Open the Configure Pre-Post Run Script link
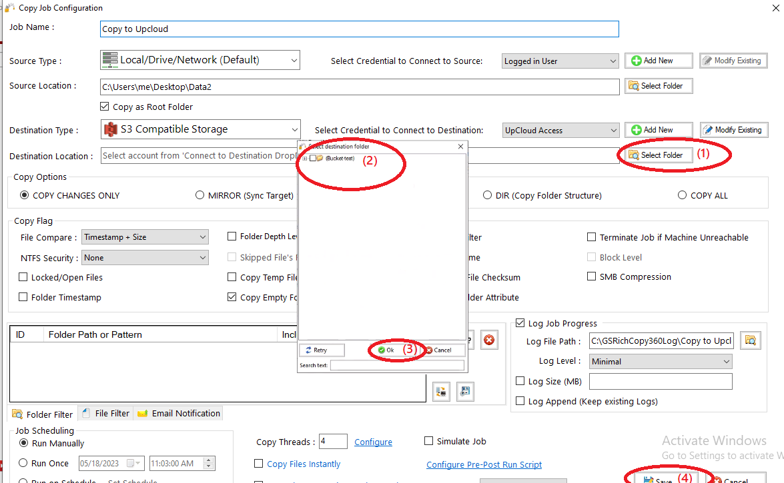The image size is (784, 483). click(484, 464)
